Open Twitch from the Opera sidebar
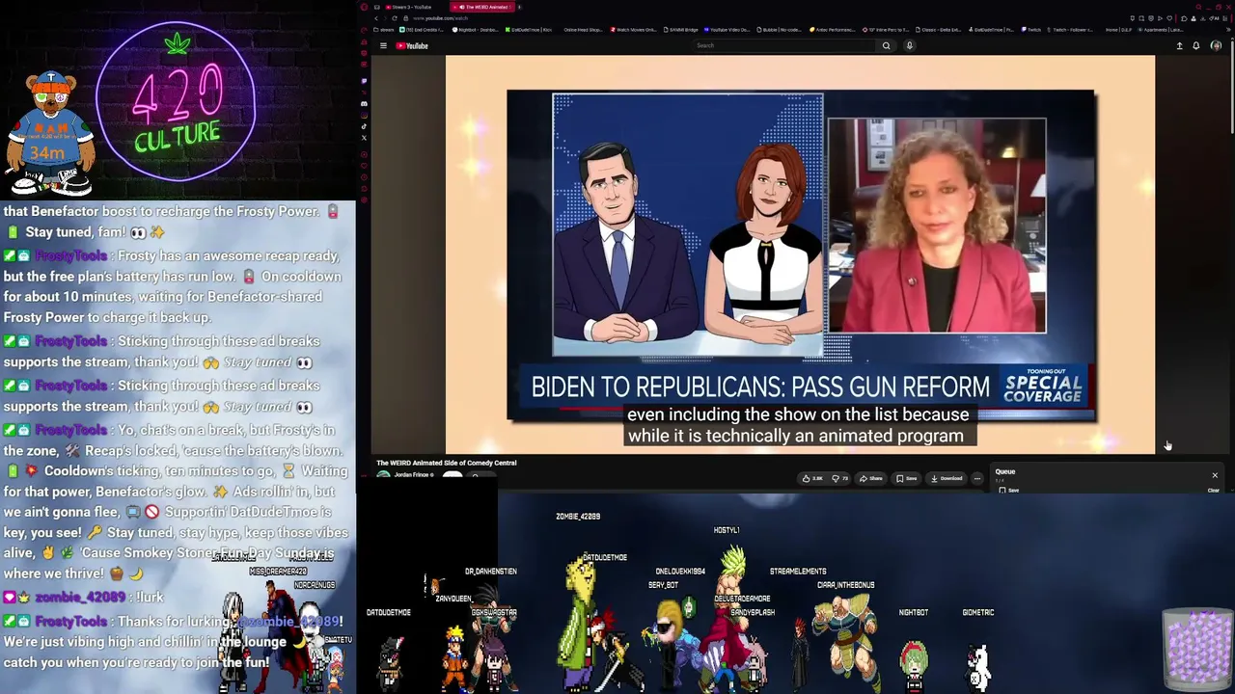The height and width of the screenshot is (694, 1235). coord(364,81)
